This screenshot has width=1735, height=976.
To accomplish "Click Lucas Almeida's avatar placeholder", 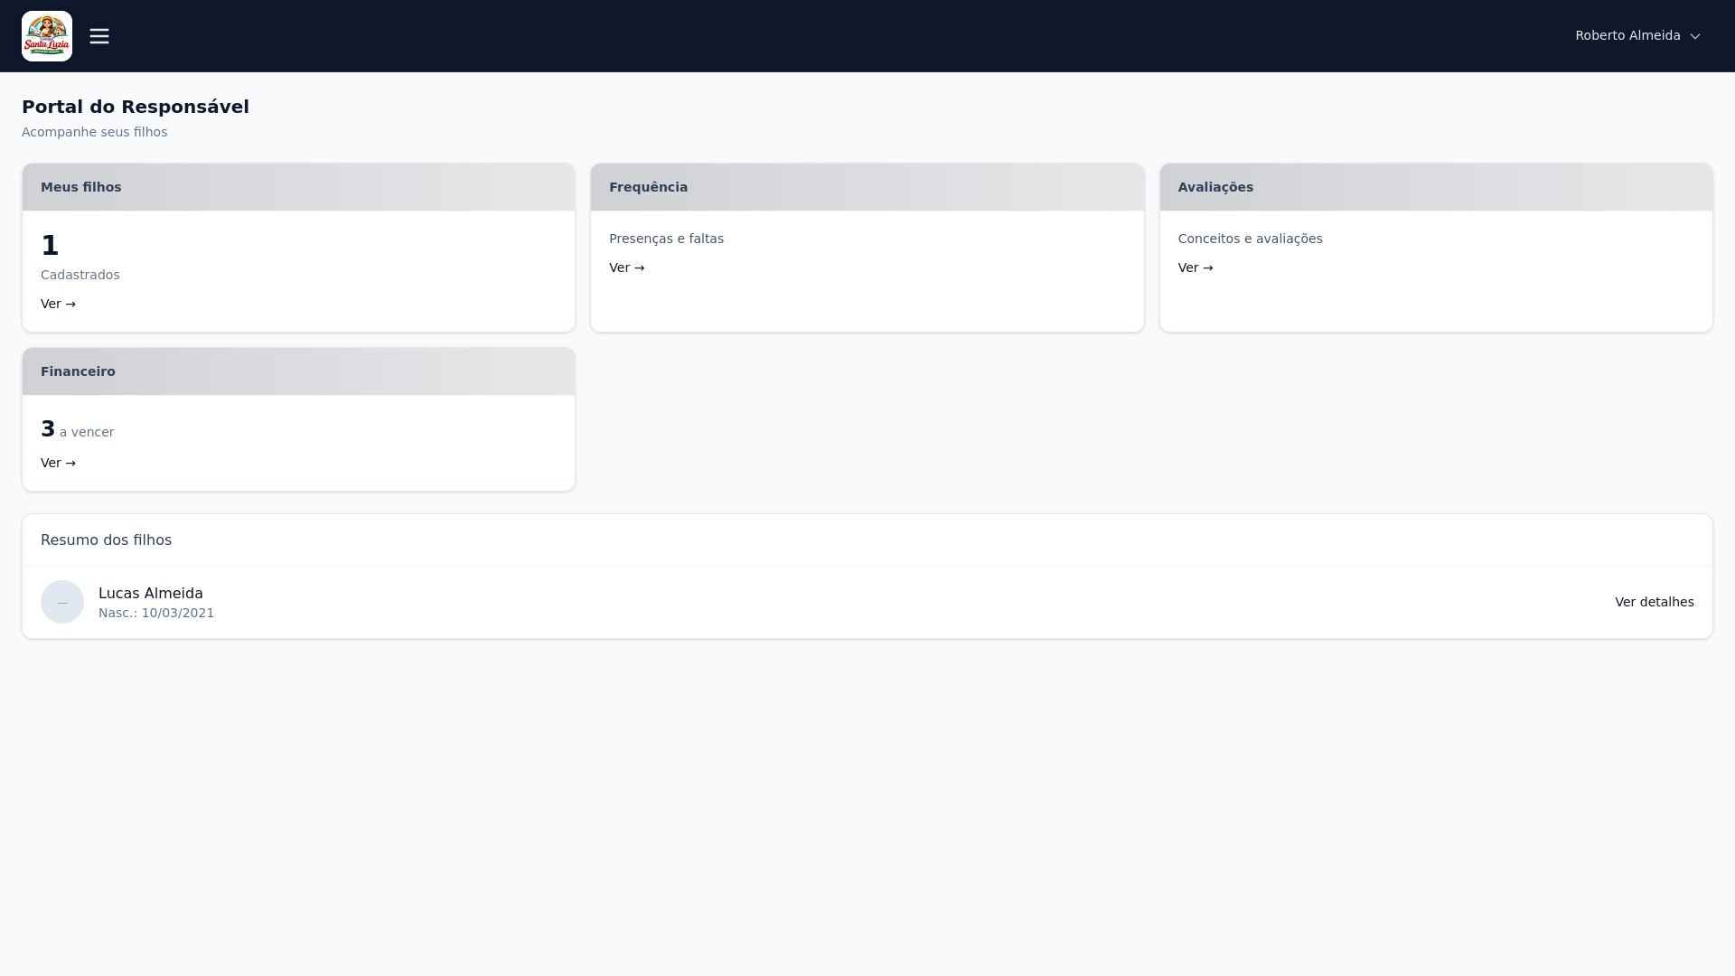I will [62, 602].
